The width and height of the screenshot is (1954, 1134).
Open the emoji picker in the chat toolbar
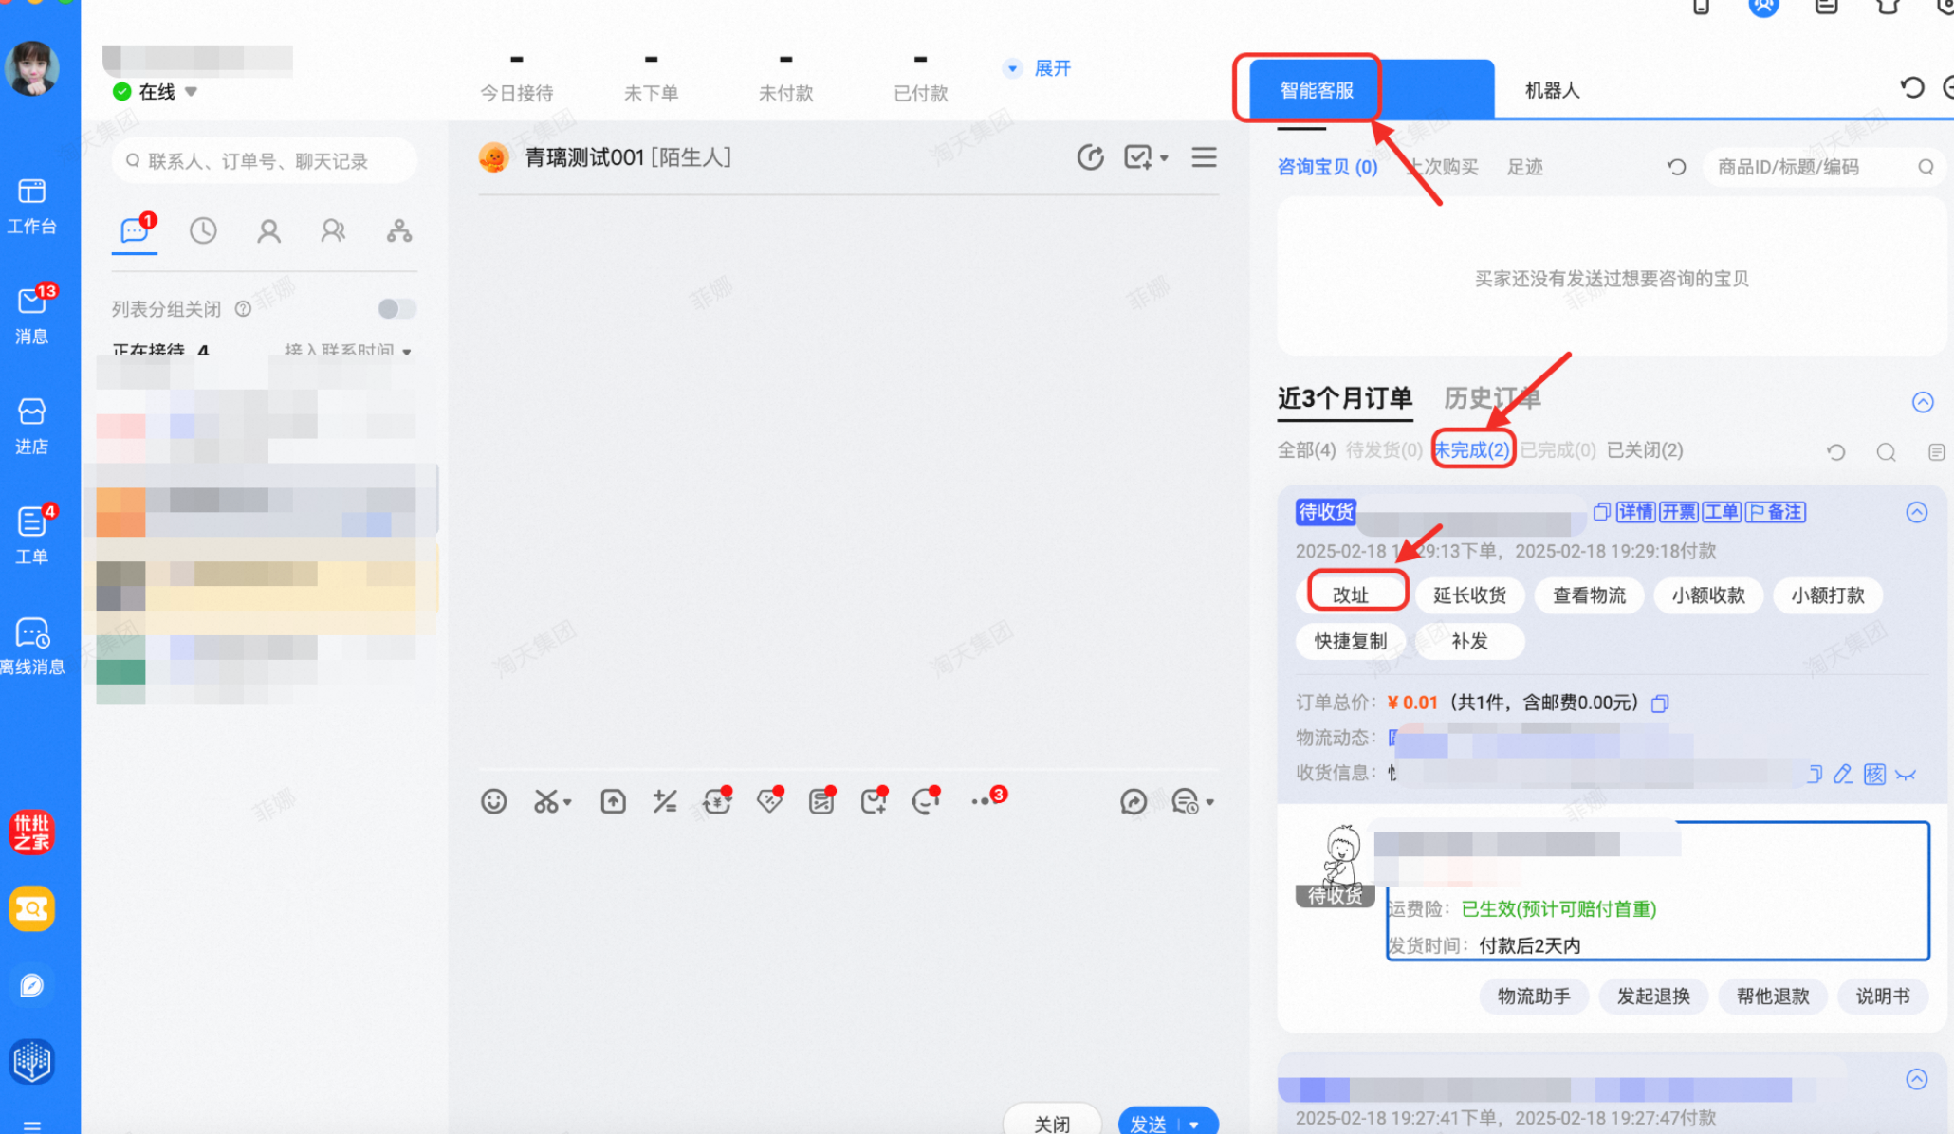click(493, 801)
